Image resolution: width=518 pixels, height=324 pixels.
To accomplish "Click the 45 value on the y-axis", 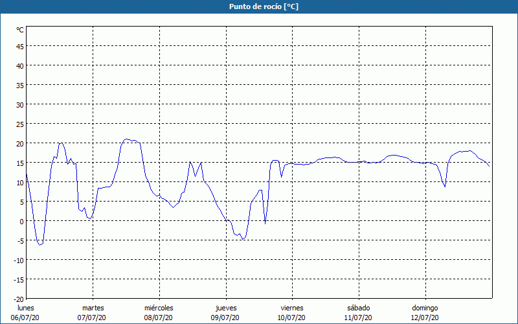I will [19, 46].
